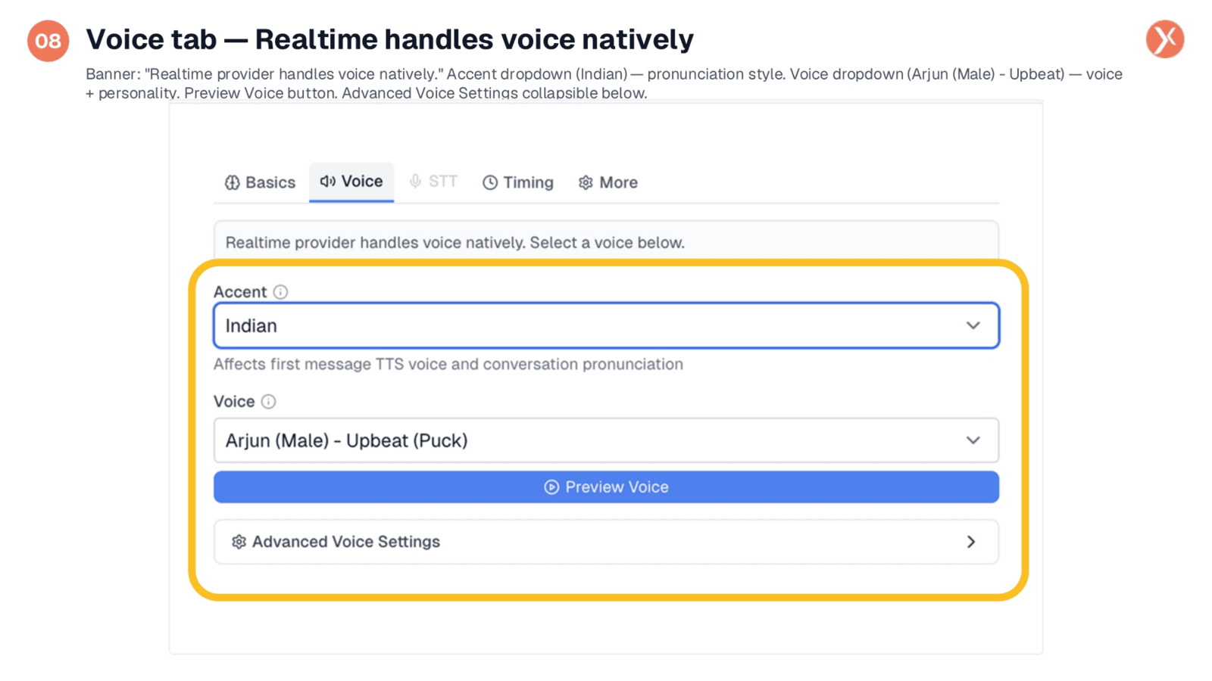1212x681 pixels.
Task: Open the Arjun (Male) - Upbeat (Puck) dropdown
Action: [x=606, y=440]
